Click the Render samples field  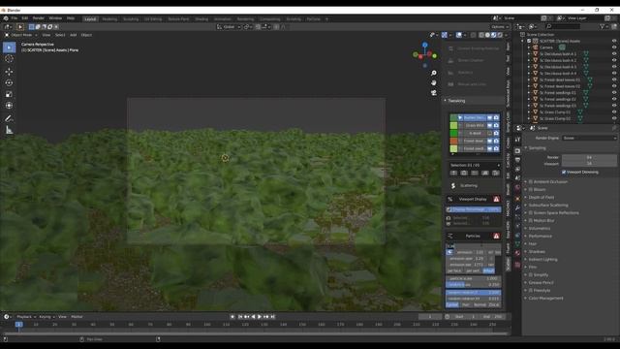[x=589, y=157]
